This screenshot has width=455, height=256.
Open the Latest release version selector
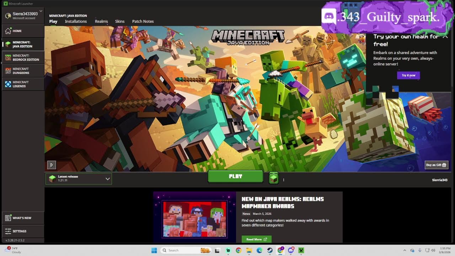tap(79, 178)
